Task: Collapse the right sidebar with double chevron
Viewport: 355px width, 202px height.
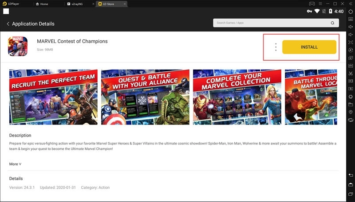Action: coord(351,3)
